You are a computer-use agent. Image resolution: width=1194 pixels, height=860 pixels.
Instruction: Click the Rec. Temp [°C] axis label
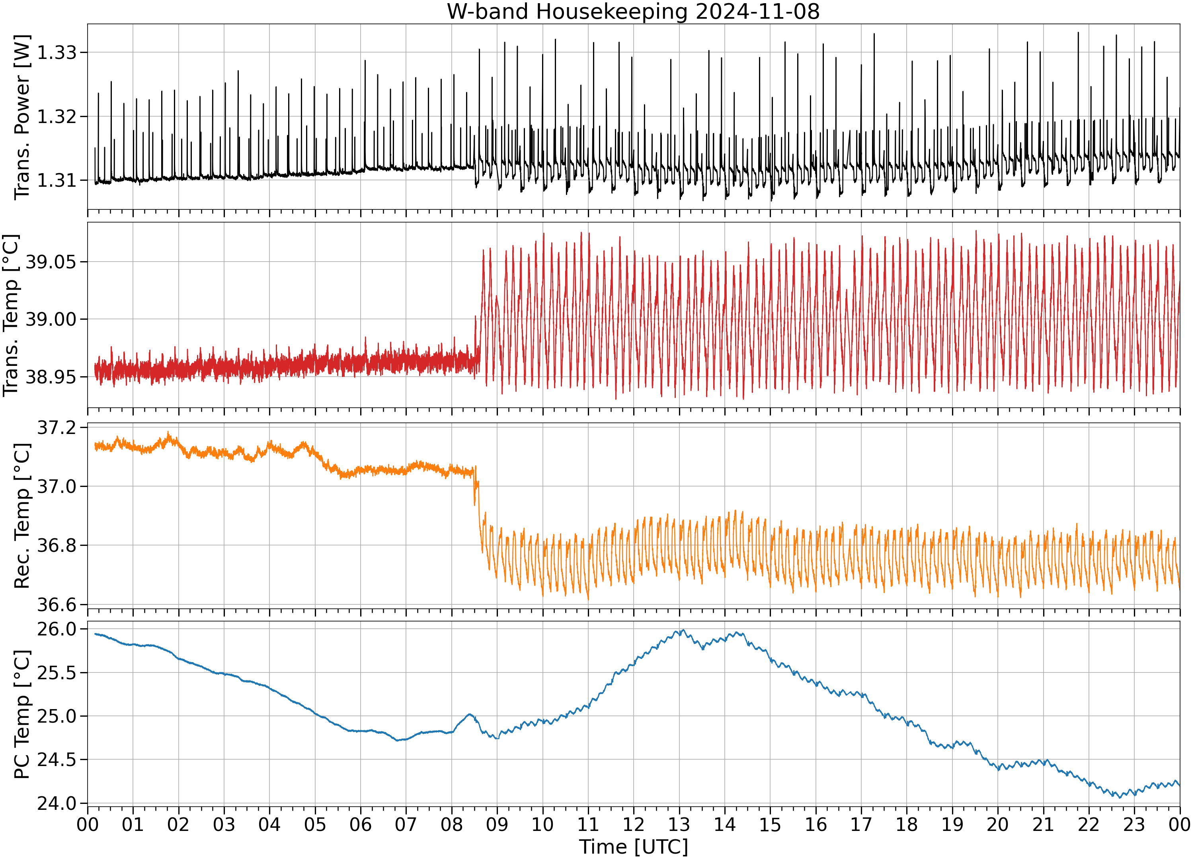pos(21,516)
